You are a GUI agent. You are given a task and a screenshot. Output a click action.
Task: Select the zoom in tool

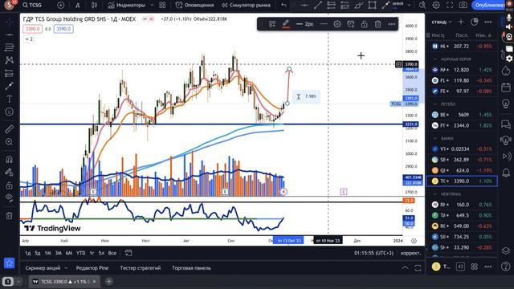pyautogui.click(x=9, y=142)
